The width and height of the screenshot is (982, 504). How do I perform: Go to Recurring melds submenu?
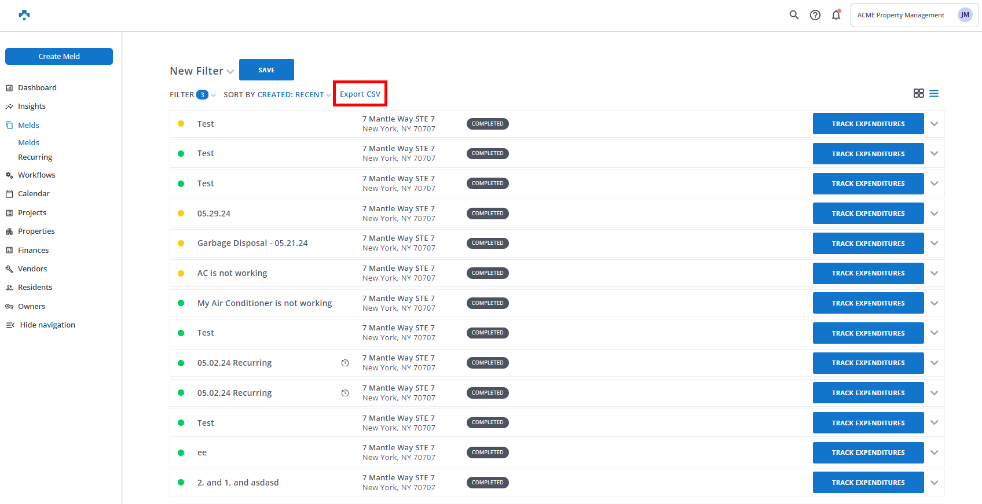tap(35, 157)
